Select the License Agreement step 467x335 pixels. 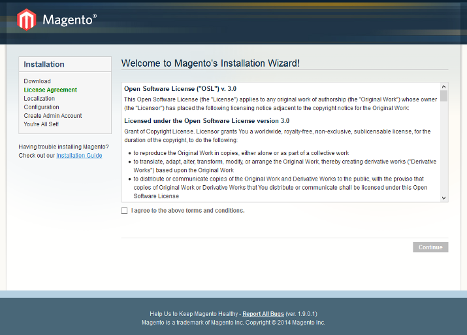50,90
